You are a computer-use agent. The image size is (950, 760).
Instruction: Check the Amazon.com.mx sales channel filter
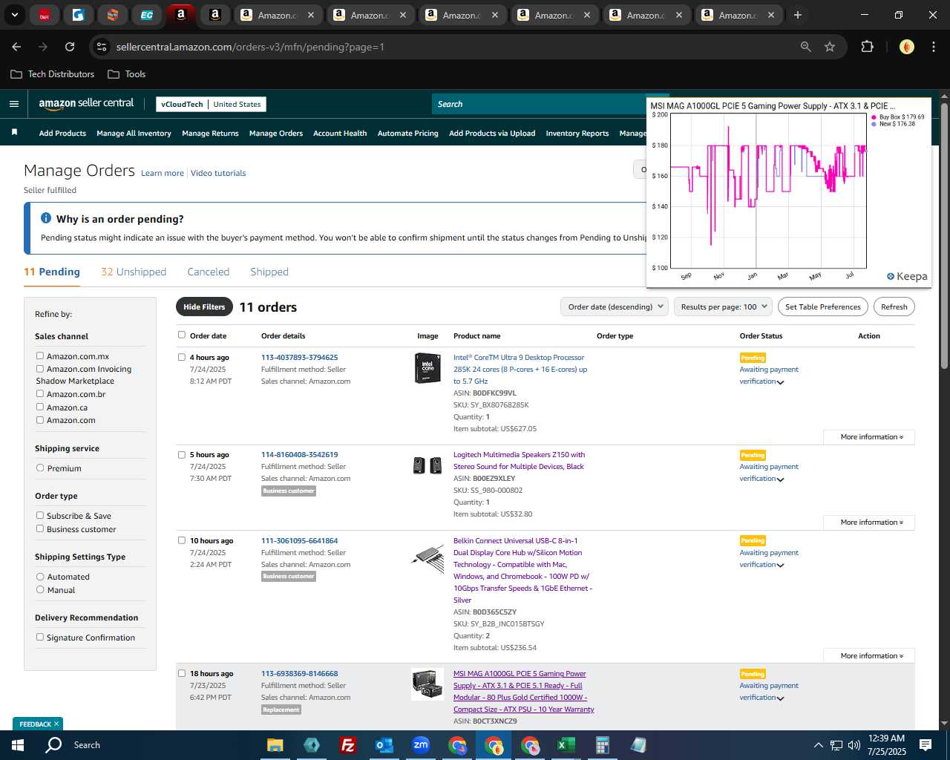(x=40, y=356)
